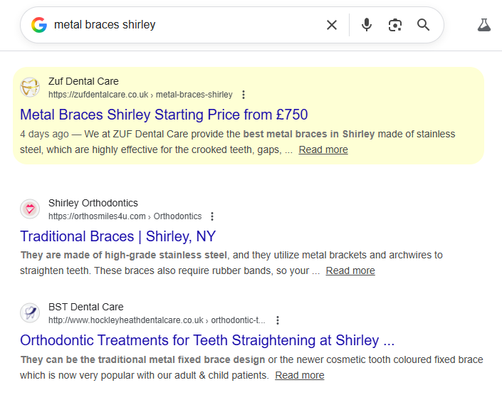This screenshot has width=502, height=405.
Task: Click the Shirley Orthodontics favicon
Action: tap(30, 209)
